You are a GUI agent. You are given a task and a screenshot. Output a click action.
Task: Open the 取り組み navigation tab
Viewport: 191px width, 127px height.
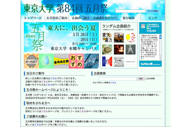129,18
